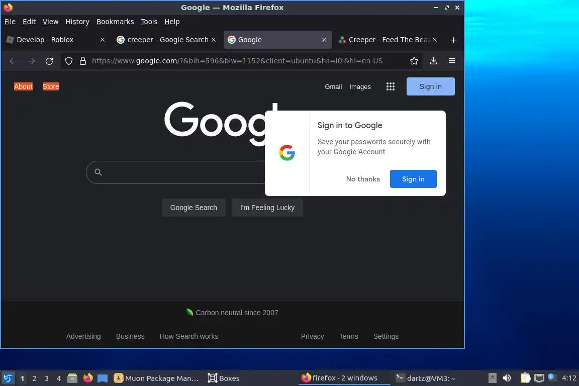The width and height of the screenshot is (579, 386).
Task: Close the creeper - Google Search tab
Action: click(214, 40)
